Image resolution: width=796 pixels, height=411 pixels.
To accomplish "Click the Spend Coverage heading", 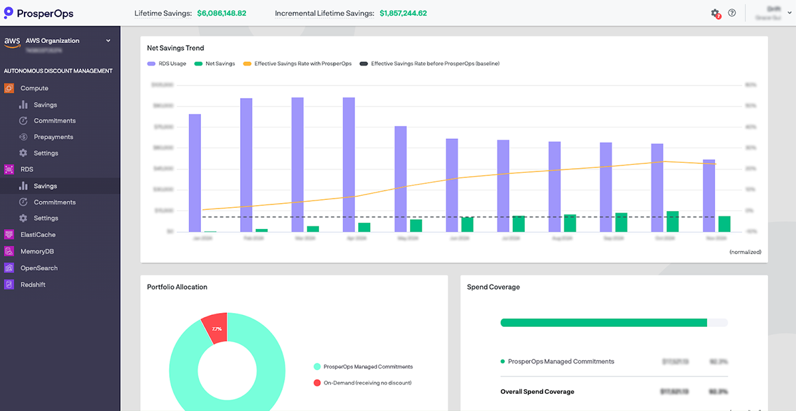I will click(x=494, y=287).
